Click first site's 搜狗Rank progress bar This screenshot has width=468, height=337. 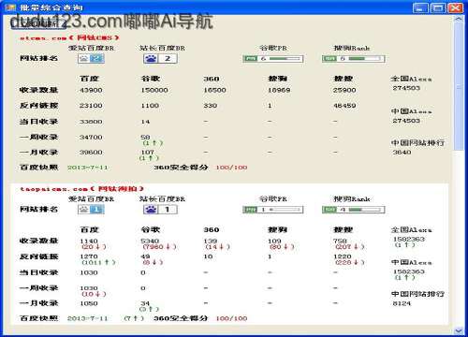point(365,58)
